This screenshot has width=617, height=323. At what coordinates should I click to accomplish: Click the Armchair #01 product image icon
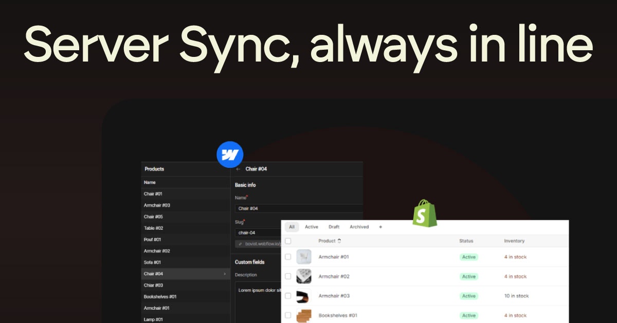click(x=303, y=257)
